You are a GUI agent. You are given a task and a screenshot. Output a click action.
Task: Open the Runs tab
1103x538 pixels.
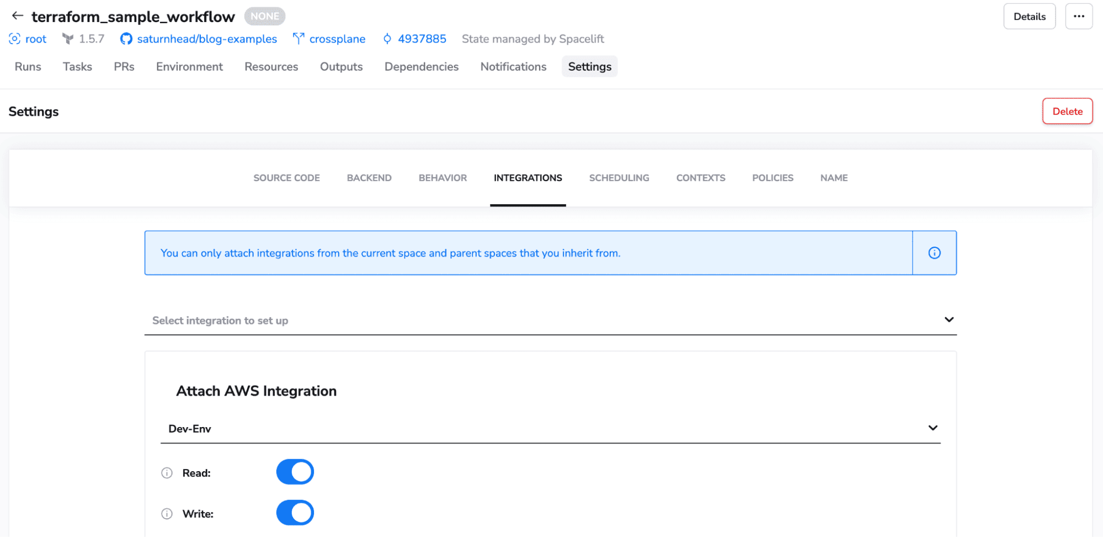(28, 66)
